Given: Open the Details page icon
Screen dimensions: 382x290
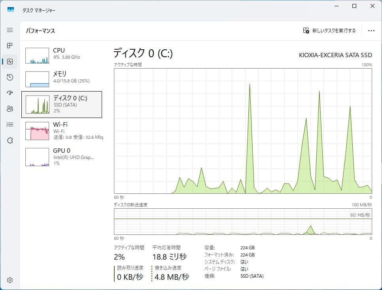Looking at the screenshot, I should point(9,125).
